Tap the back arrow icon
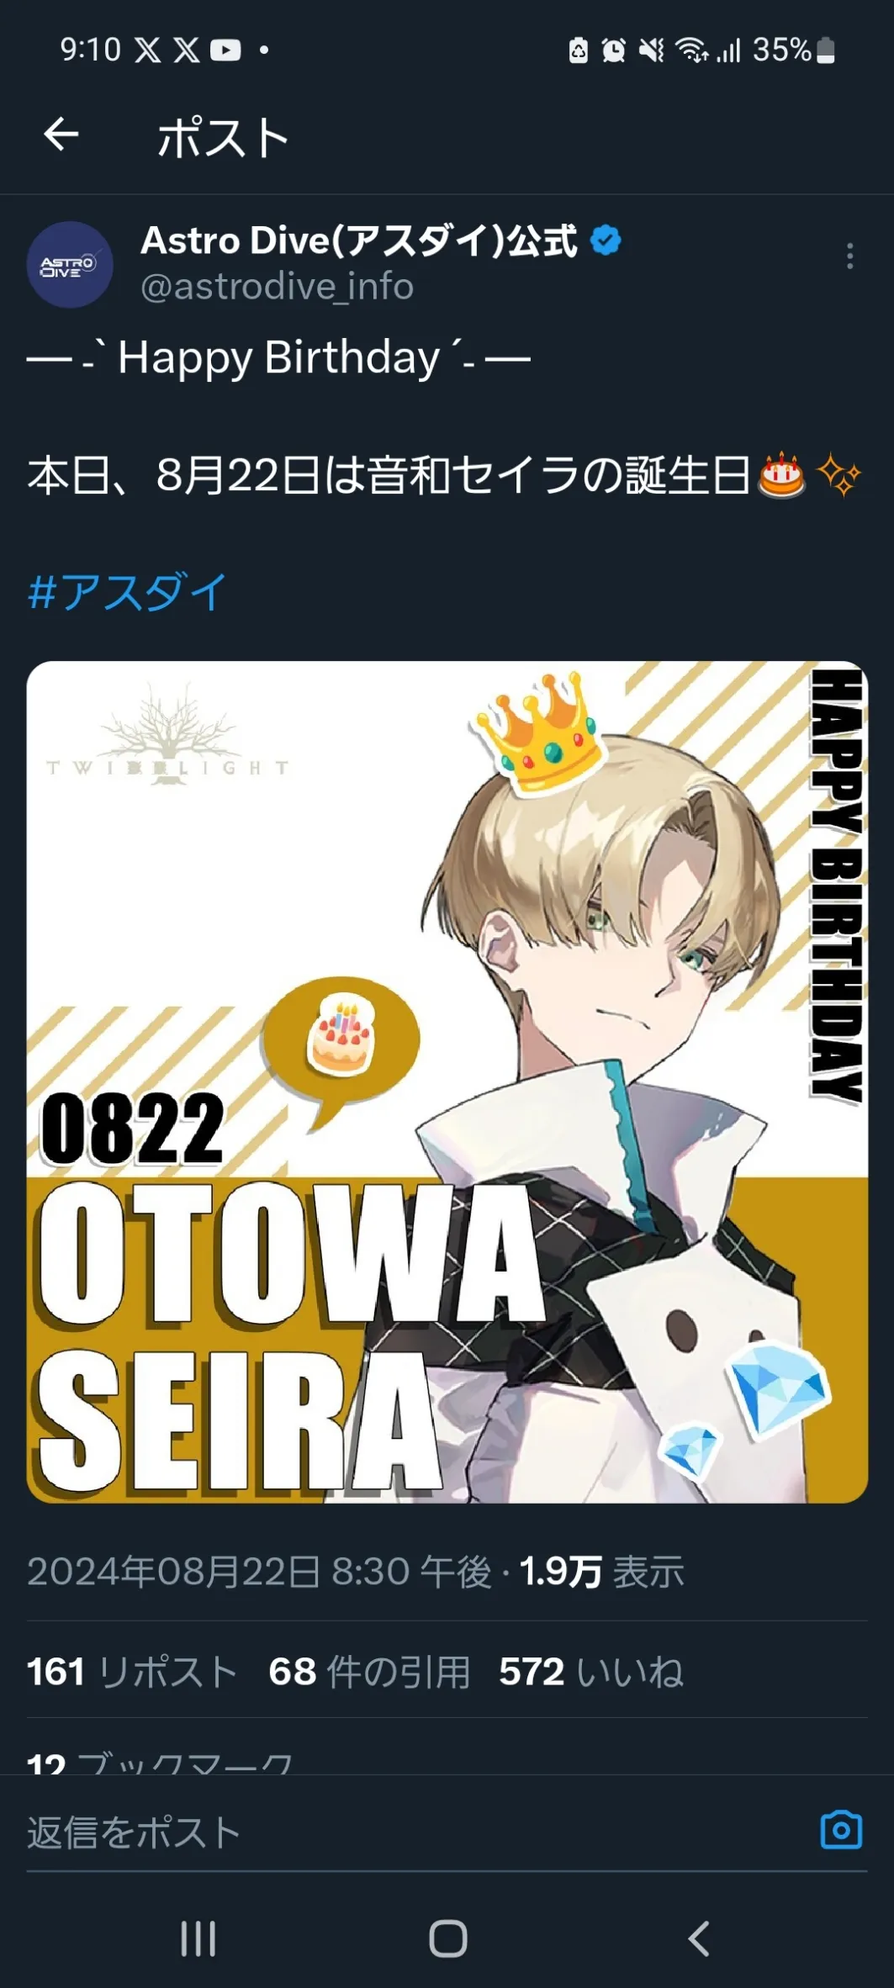This screenshot has height=1988, width=894. click(x=61, y=135)
